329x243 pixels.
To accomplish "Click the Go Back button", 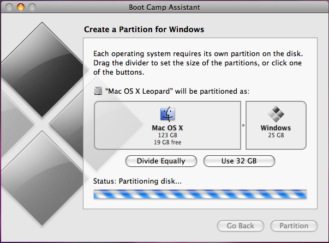I will [241, 226].
